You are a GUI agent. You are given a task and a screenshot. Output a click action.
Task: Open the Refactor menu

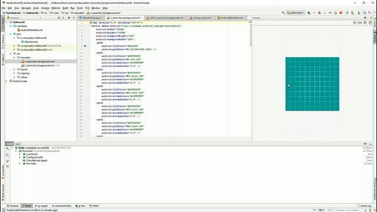tap(56, 8)
